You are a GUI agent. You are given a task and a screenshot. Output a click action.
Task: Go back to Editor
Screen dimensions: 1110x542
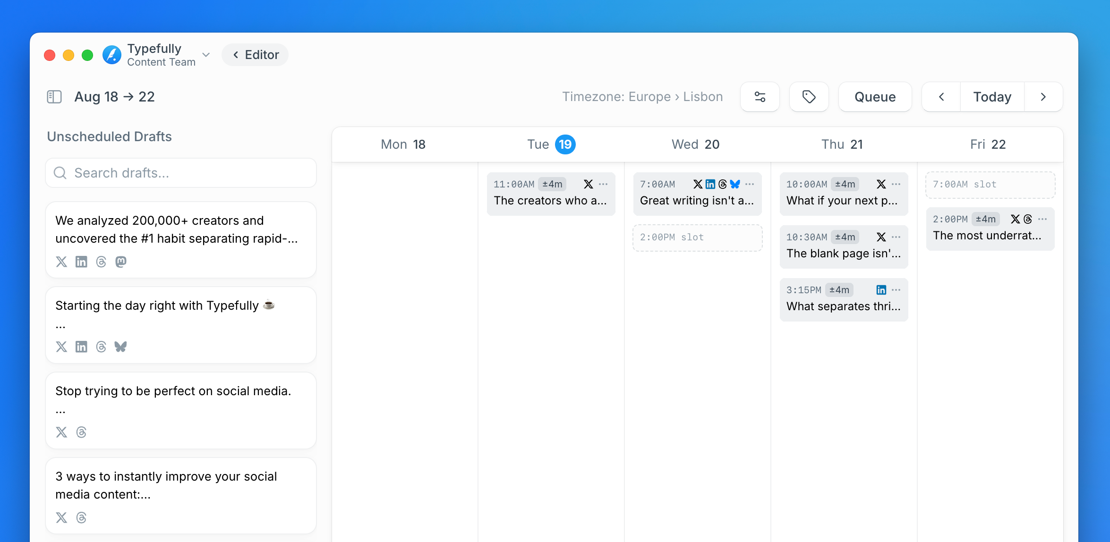click(256, 55)
